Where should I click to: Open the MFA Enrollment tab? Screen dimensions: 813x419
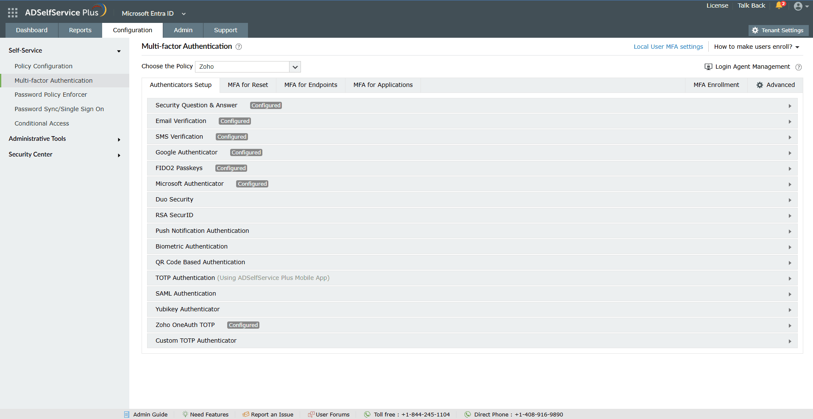(716, 85)
